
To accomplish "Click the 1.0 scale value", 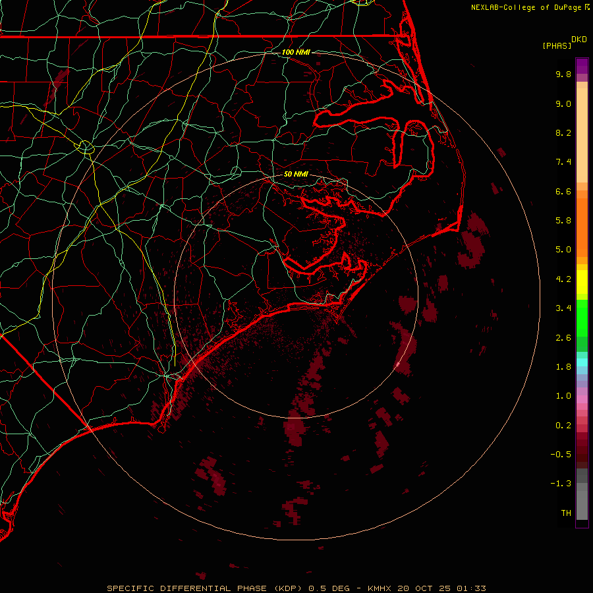I will click(x=563, y=396).
